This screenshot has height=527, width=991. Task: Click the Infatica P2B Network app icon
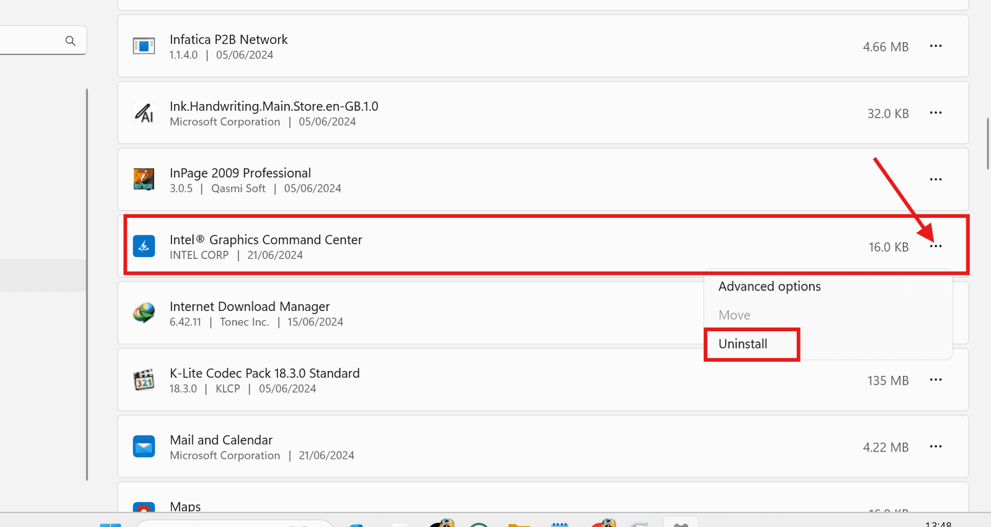144,46
